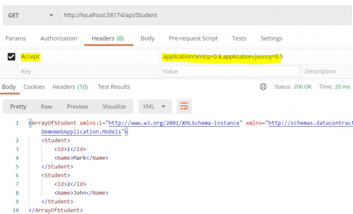Screen dimensions: 353x214
Task: Open the response Cookies tab
Action: pos(34,87)
